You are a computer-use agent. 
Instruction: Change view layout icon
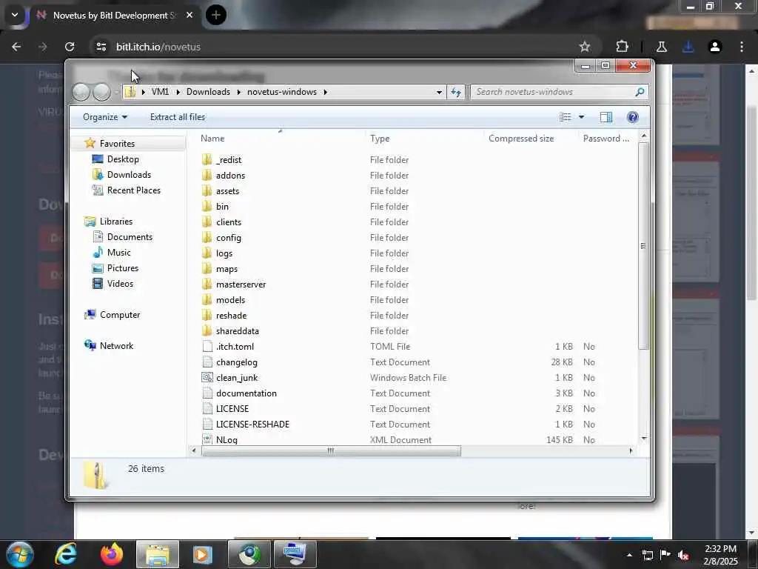[565, 117]
